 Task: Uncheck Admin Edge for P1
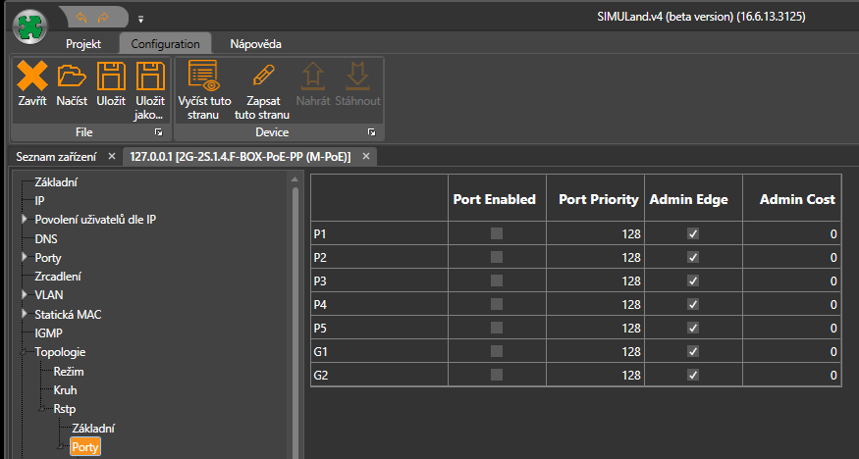coord(693,233)
